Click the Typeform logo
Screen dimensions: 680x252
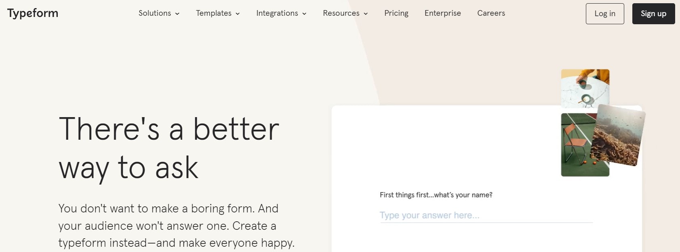click(x=32, y=13)
